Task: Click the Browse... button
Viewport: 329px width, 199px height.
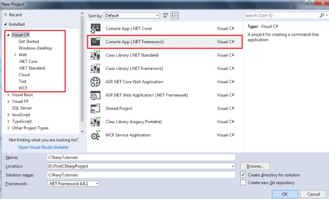Action: [x=255, y=166]
